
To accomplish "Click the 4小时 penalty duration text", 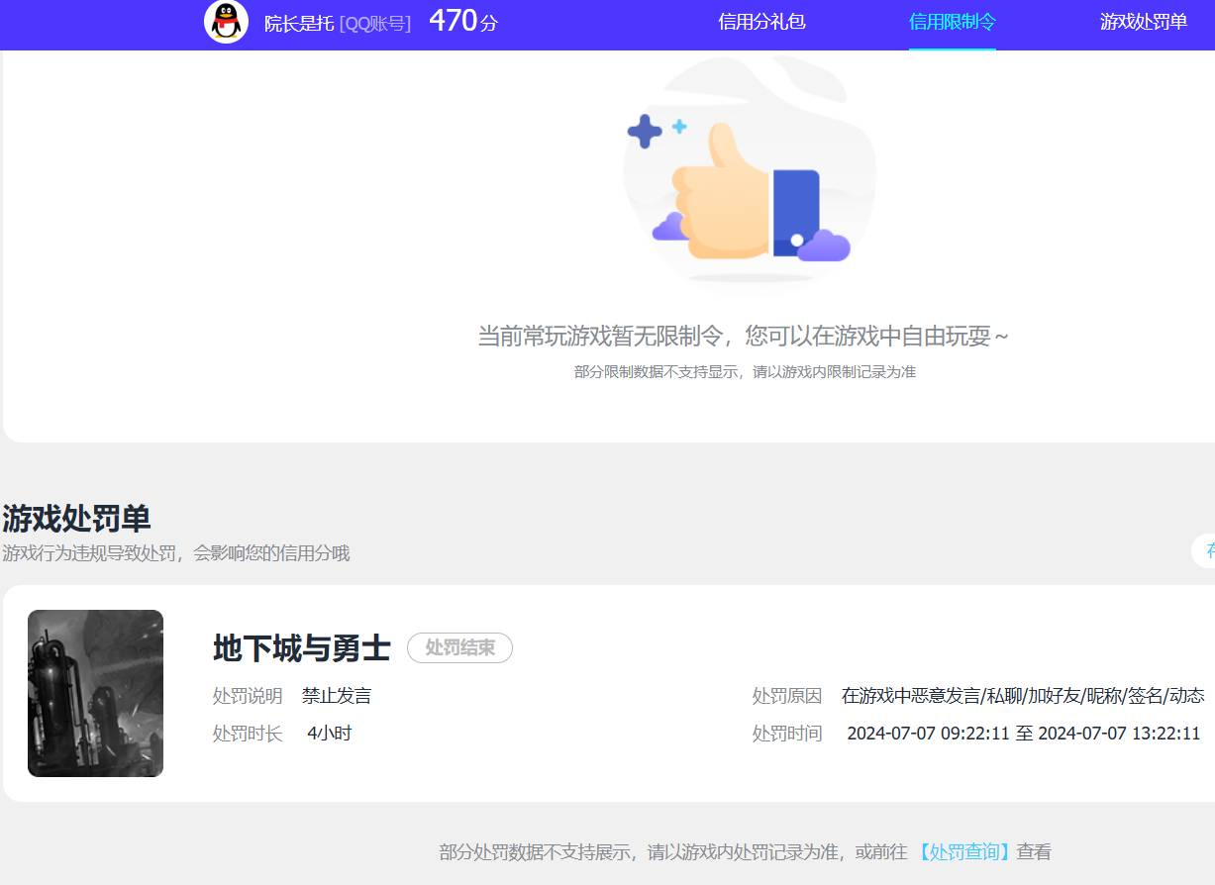I will coord(328,734).
